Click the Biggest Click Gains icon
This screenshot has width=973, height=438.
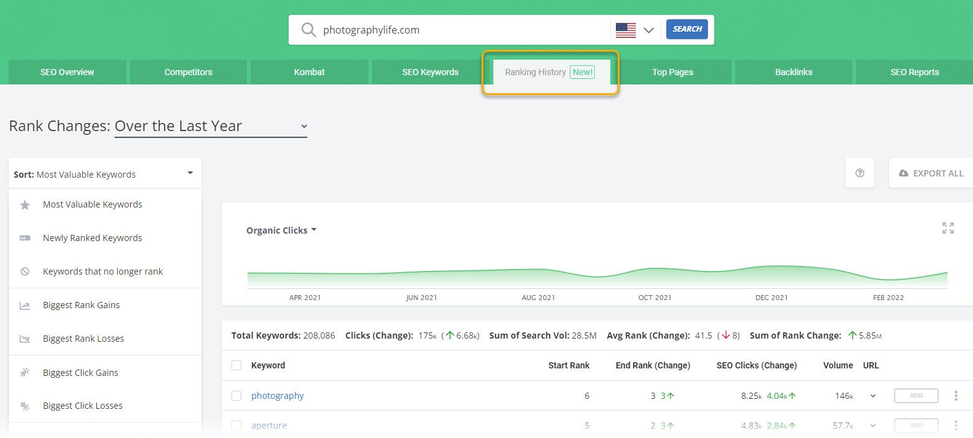pos(25,373)
